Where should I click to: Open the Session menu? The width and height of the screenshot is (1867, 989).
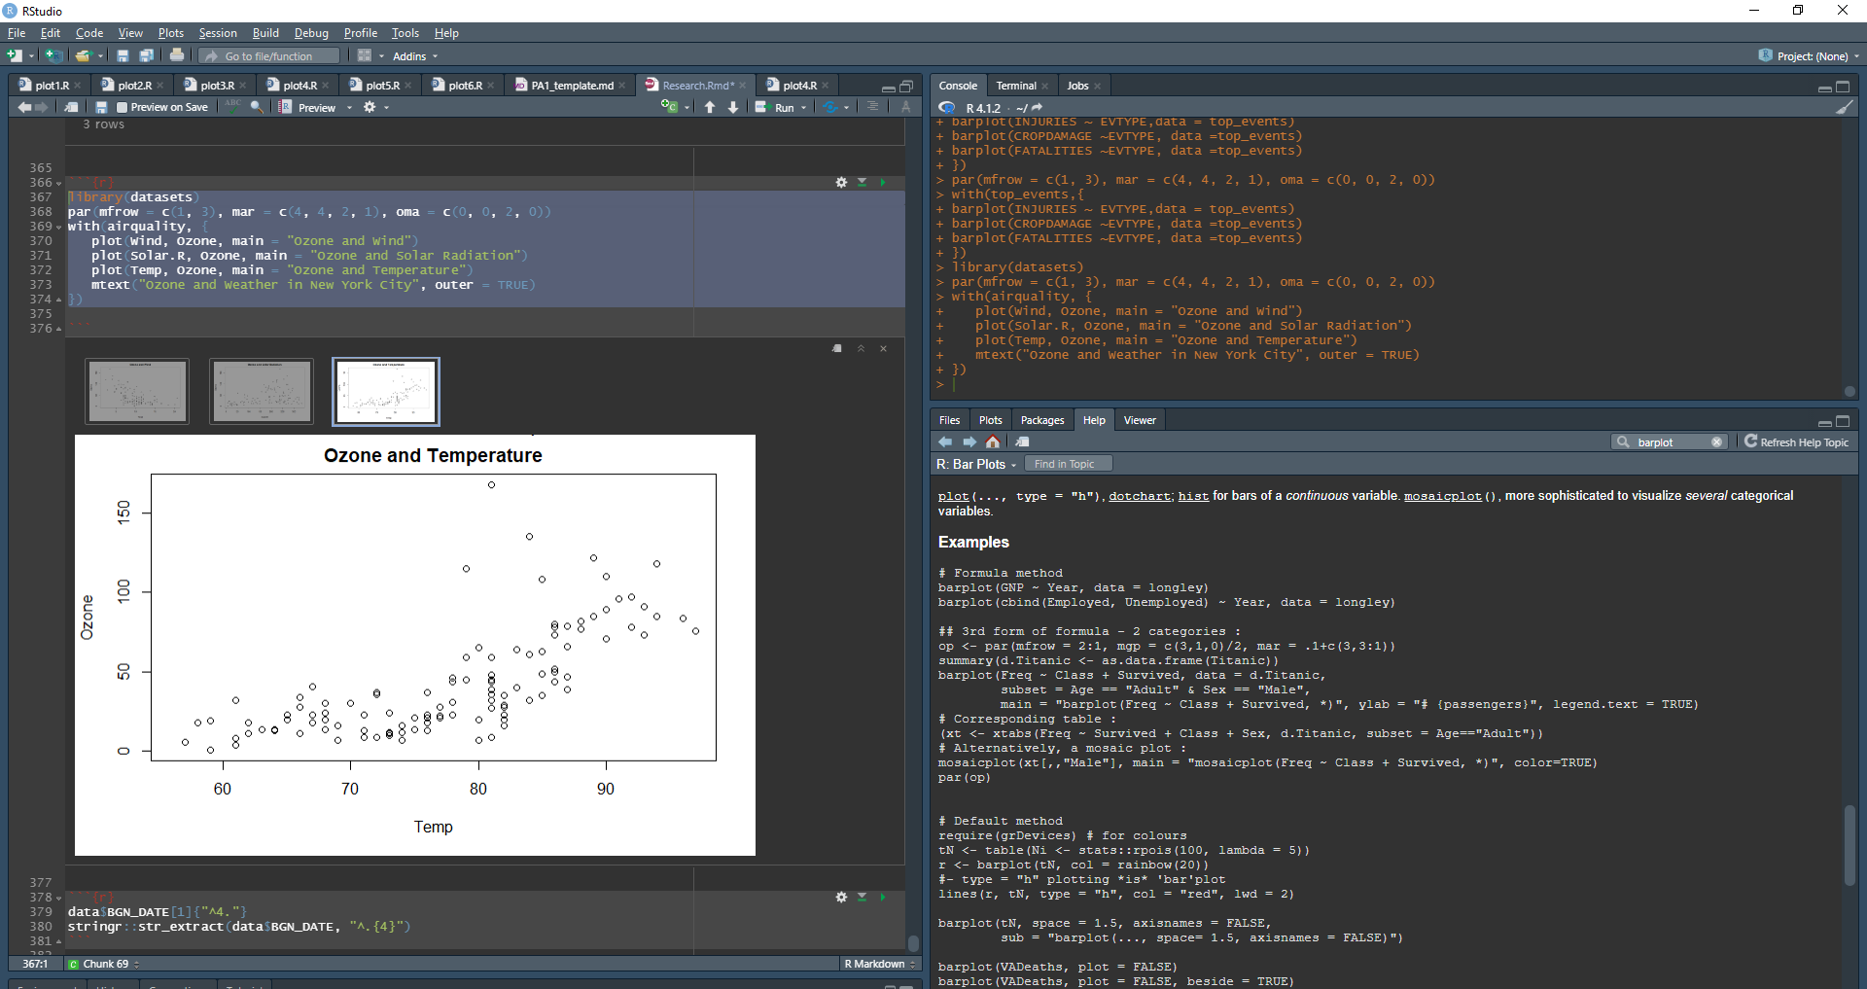coord(218,33)
